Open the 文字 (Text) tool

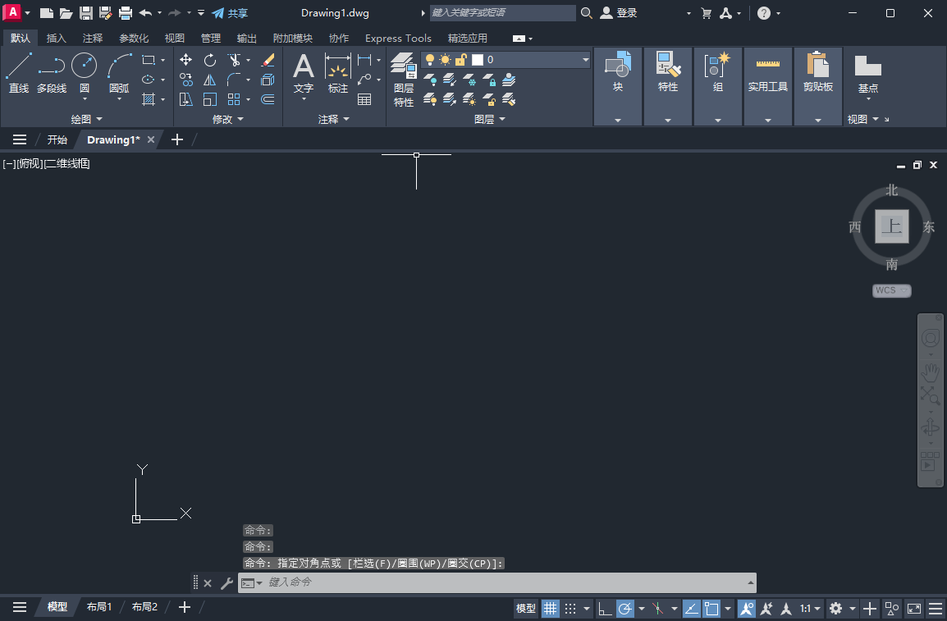[304, 72]
